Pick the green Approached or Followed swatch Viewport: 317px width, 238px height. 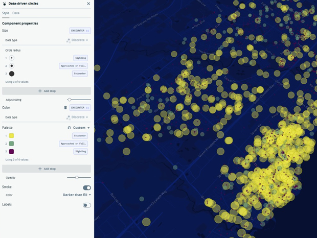(12, 144)
